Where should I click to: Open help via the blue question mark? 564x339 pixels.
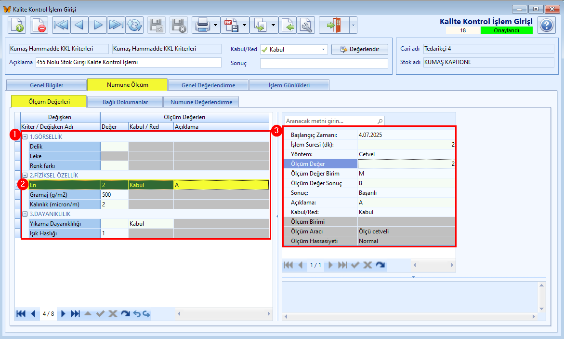point(546,25)
